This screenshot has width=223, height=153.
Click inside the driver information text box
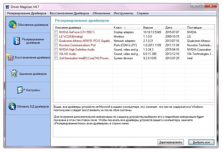(134, 121)
